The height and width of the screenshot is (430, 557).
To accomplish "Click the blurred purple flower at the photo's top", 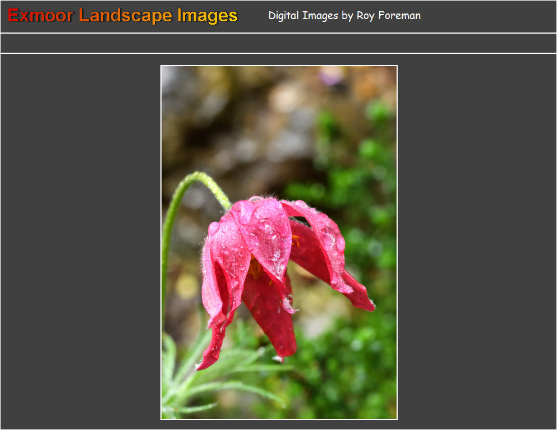I will coord(331,76).
